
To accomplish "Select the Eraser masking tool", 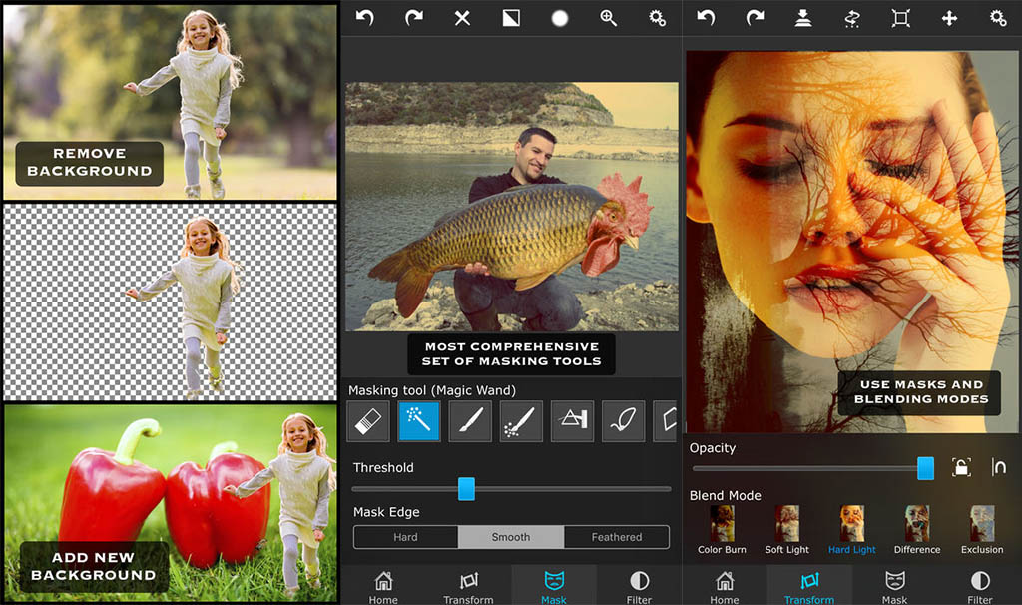I will (x=368, y=421).
